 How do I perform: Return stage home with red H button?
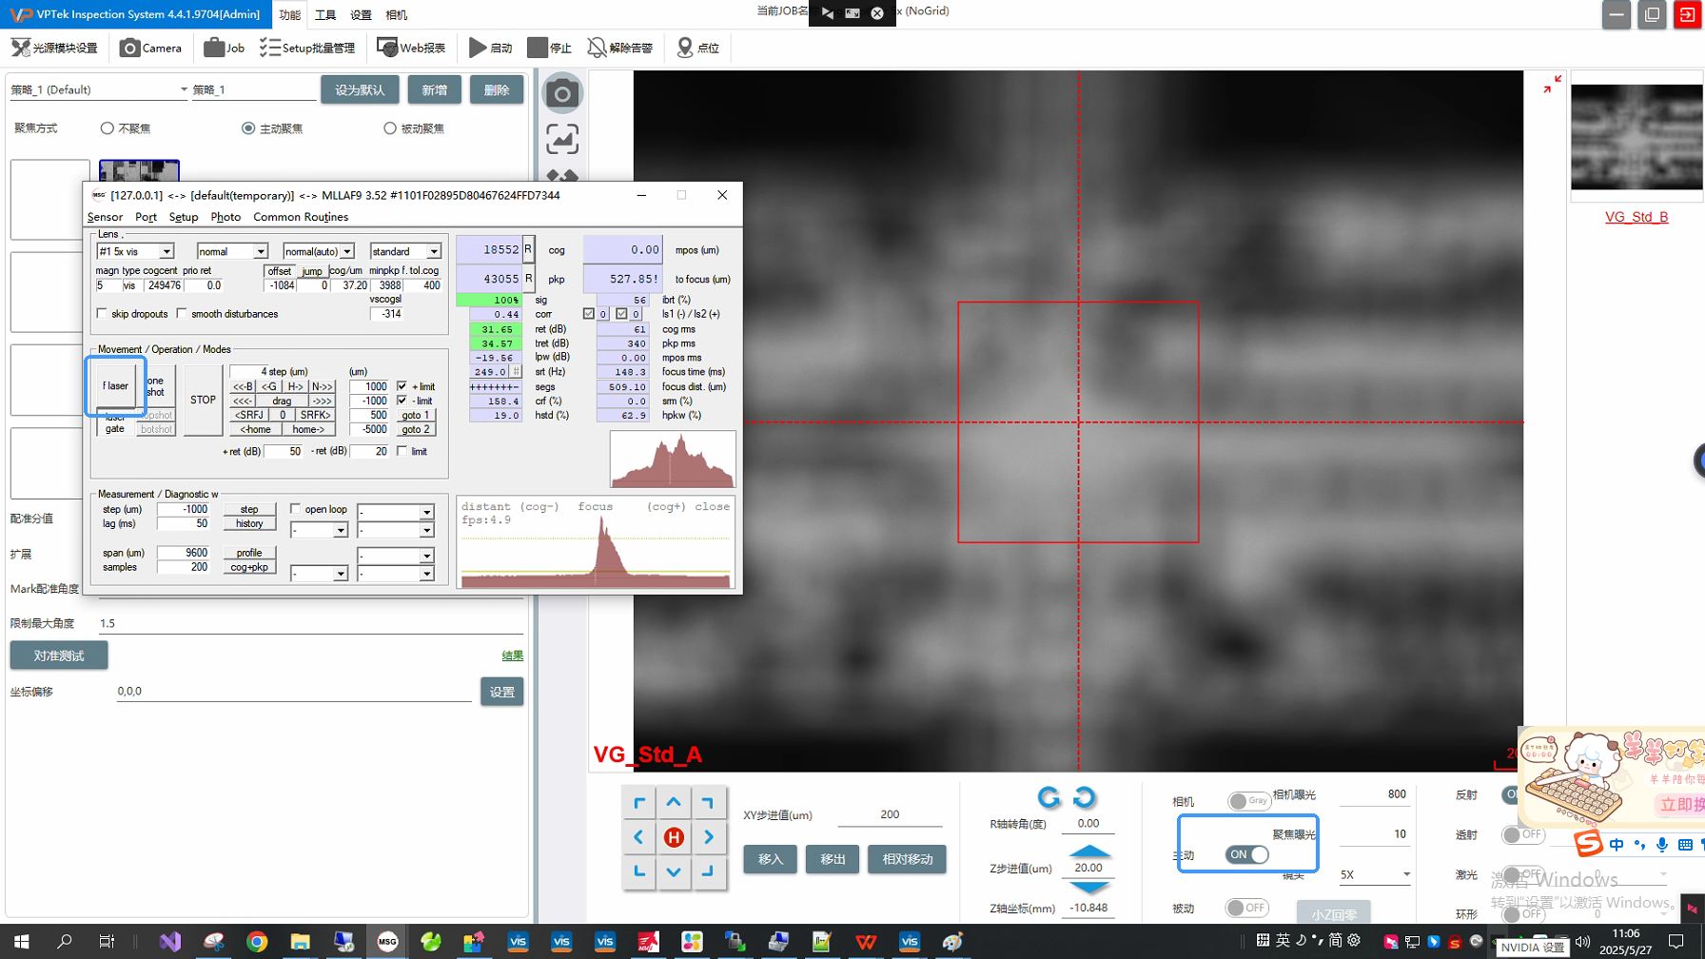[x=674, y=837]
